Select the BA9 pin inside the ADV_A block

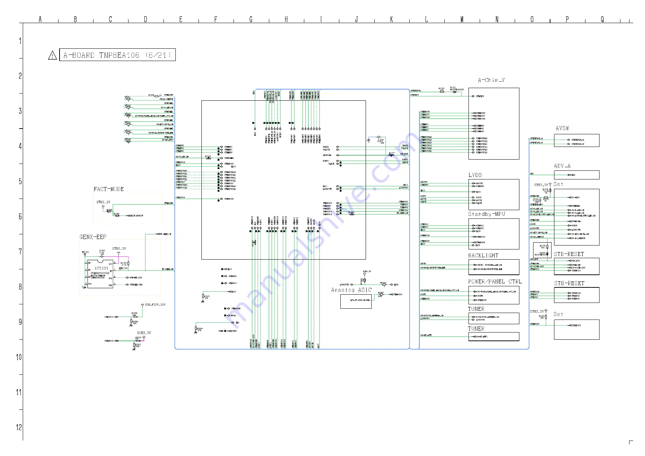[x=572, y=175]
